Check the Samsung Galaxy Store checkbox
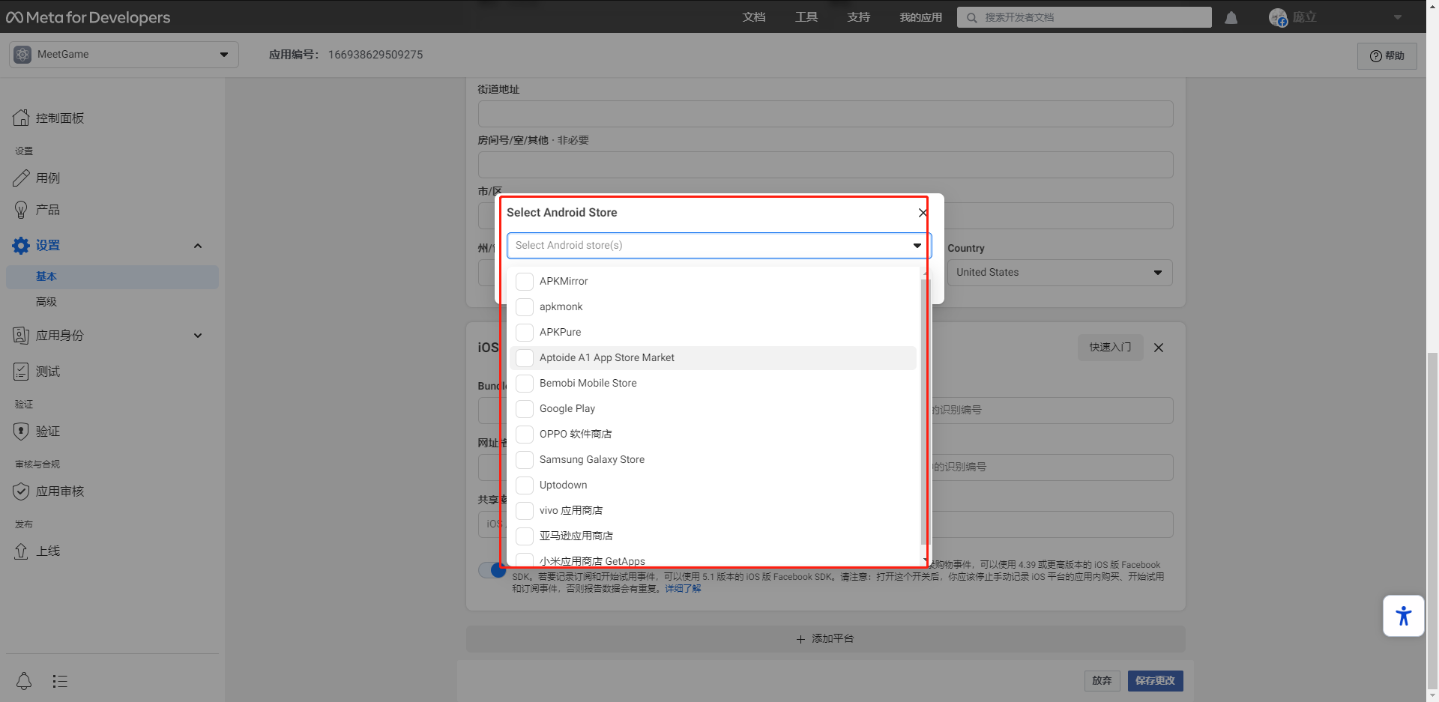Viewport: 1439px width, 702px height. [x=525, y=459]
